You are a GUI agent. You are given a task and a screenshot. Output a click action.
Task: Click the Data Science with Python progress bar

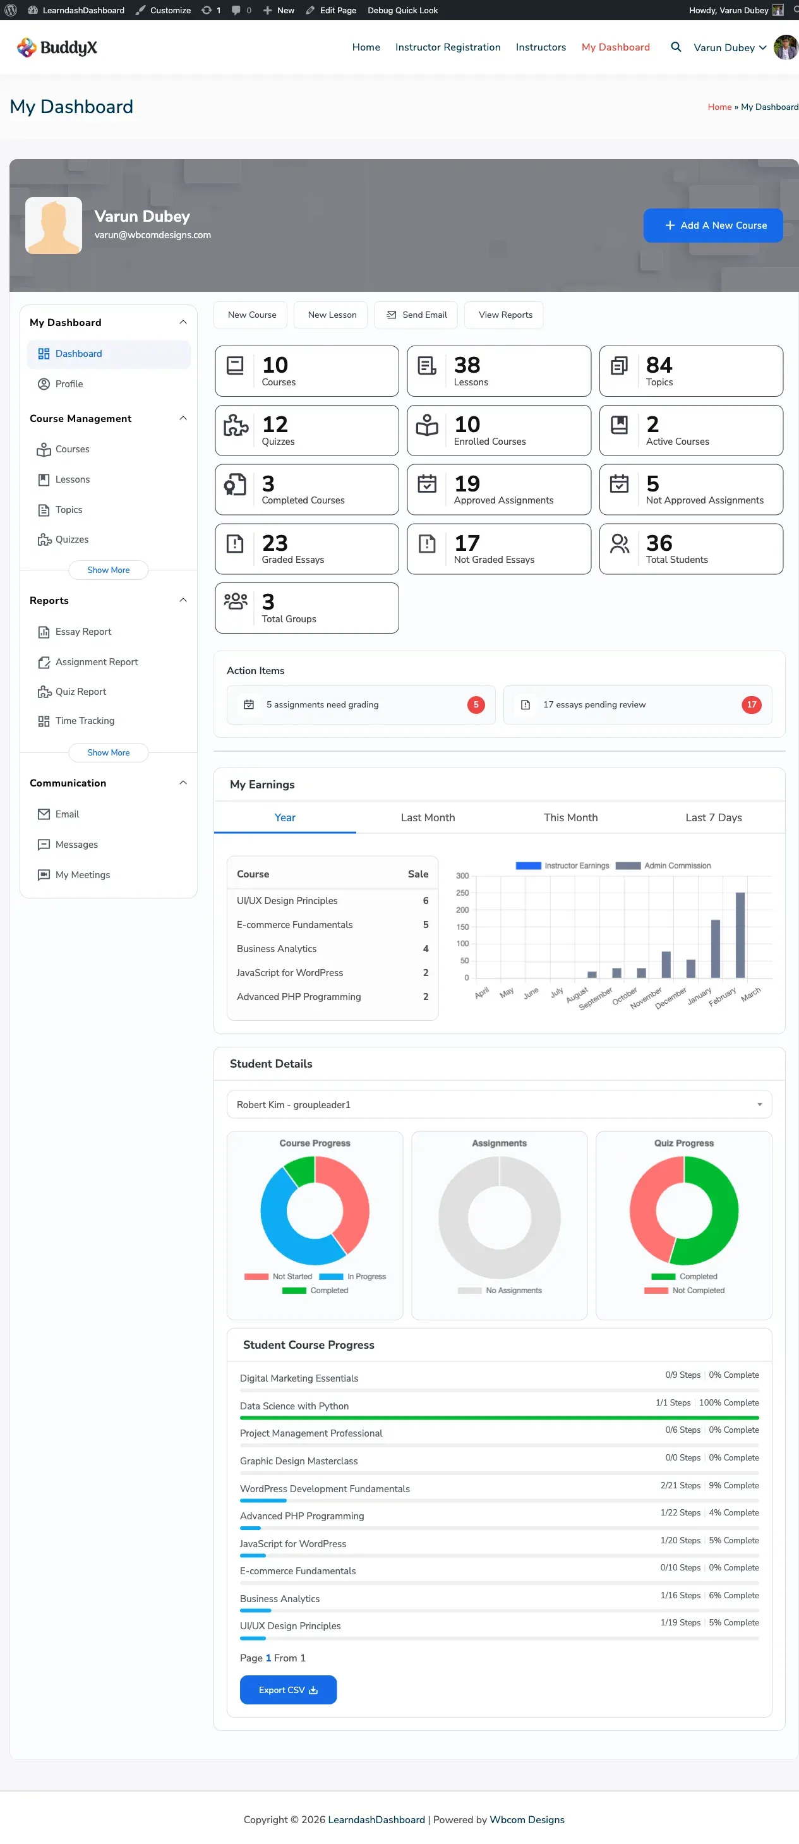pos(499,1418)
